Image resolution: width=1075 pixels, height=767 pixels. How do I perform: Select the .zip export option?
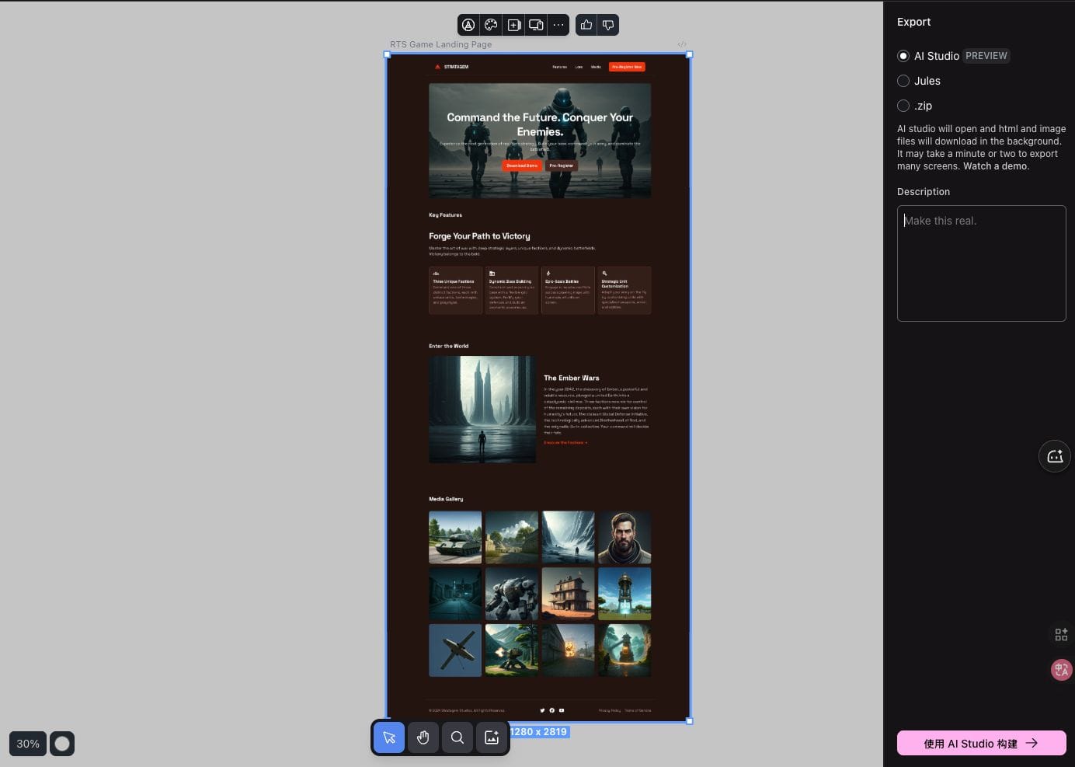click(x=903, y=106)
